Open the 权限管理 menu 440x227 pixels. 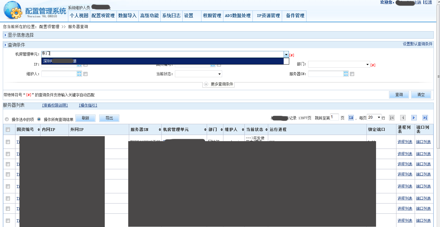(212, 16)
